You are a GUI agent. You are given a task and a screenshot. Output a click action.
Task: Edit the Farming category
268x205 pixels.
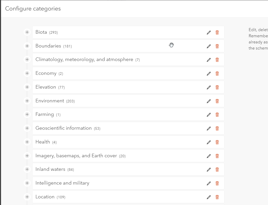coord(209,115)
